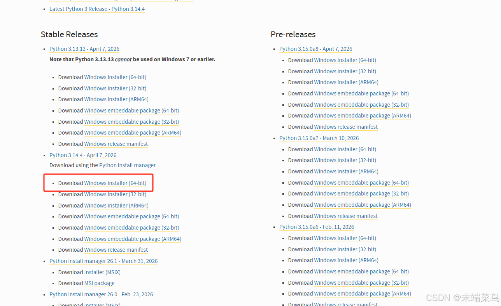
Task: Get Python 3.14.4 Windows embeddable package (32-bit)
Action: (x=131, y=228)
